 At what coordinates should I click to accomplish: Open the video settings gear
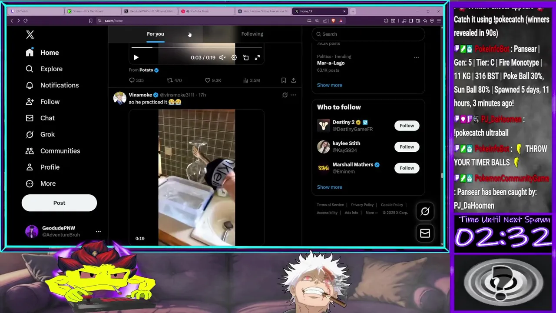(x=234, y=57)
